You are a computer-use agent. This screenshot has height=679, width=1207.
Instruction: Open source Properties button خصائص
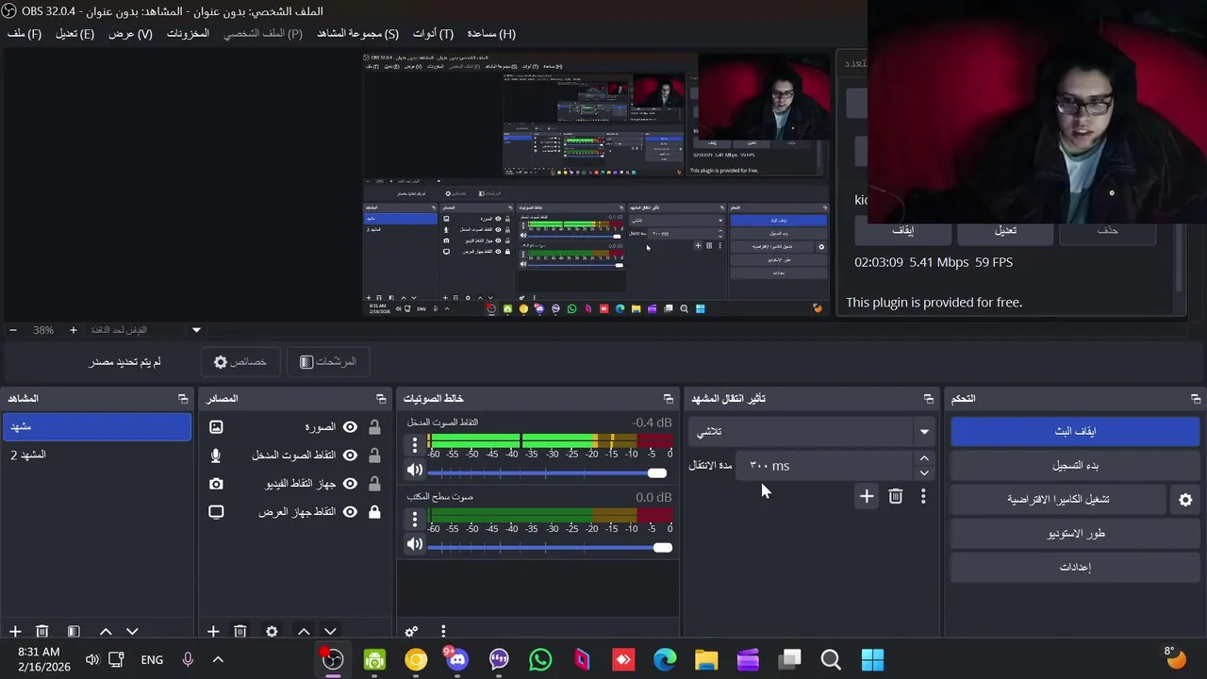pyautogui.click(x=240, y=362)
